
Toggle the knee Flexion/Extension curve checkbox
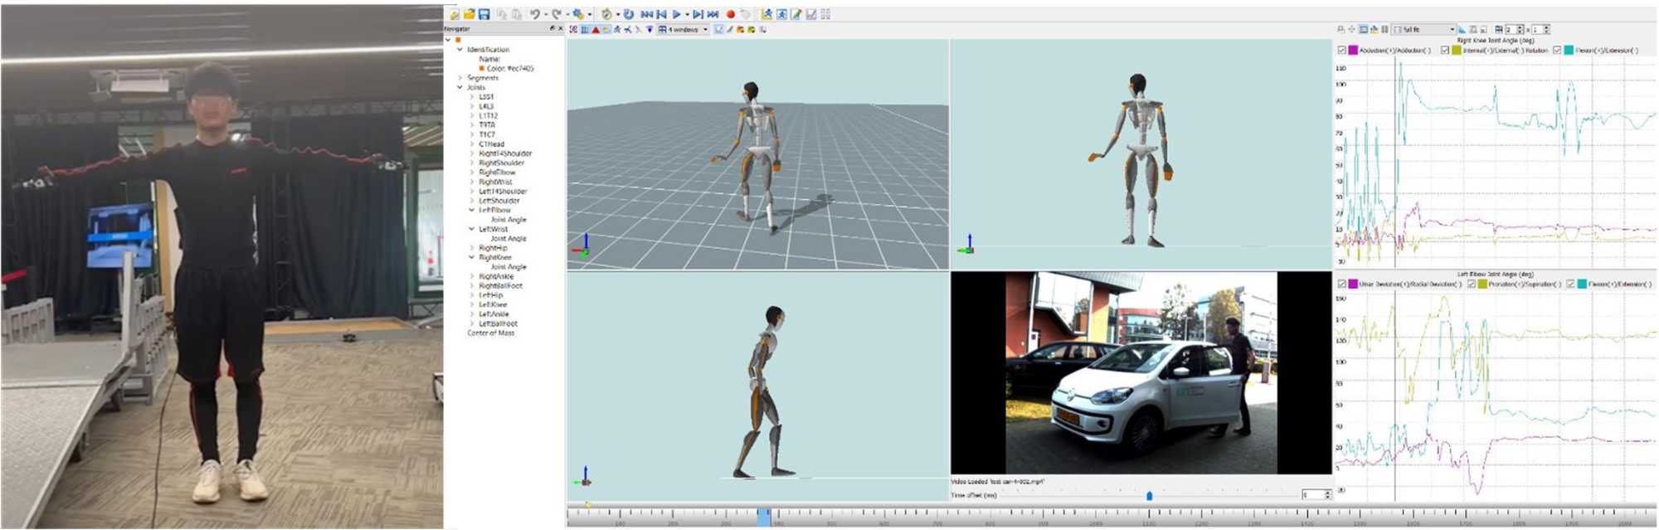tap(1557, 51)
